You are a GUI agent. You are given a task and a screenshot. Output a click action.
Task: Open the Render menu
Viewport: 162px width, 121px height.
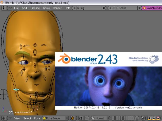click(57, 8)
